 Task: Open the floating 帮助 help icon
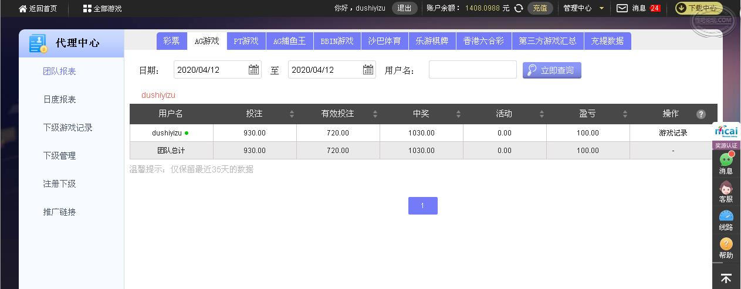pyautogui.click(x=726, y=244)
